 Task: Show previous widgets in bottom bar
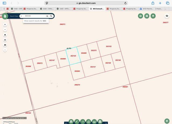tap(66, 123)
